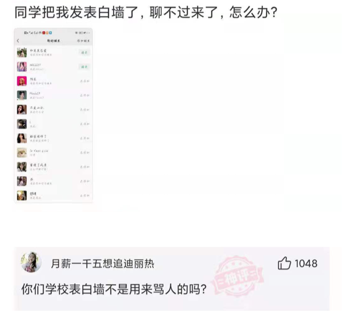This screenshot has height=311, width=342.
Task: Open the FlouisC9 contact row avatar
Action: 22,96
